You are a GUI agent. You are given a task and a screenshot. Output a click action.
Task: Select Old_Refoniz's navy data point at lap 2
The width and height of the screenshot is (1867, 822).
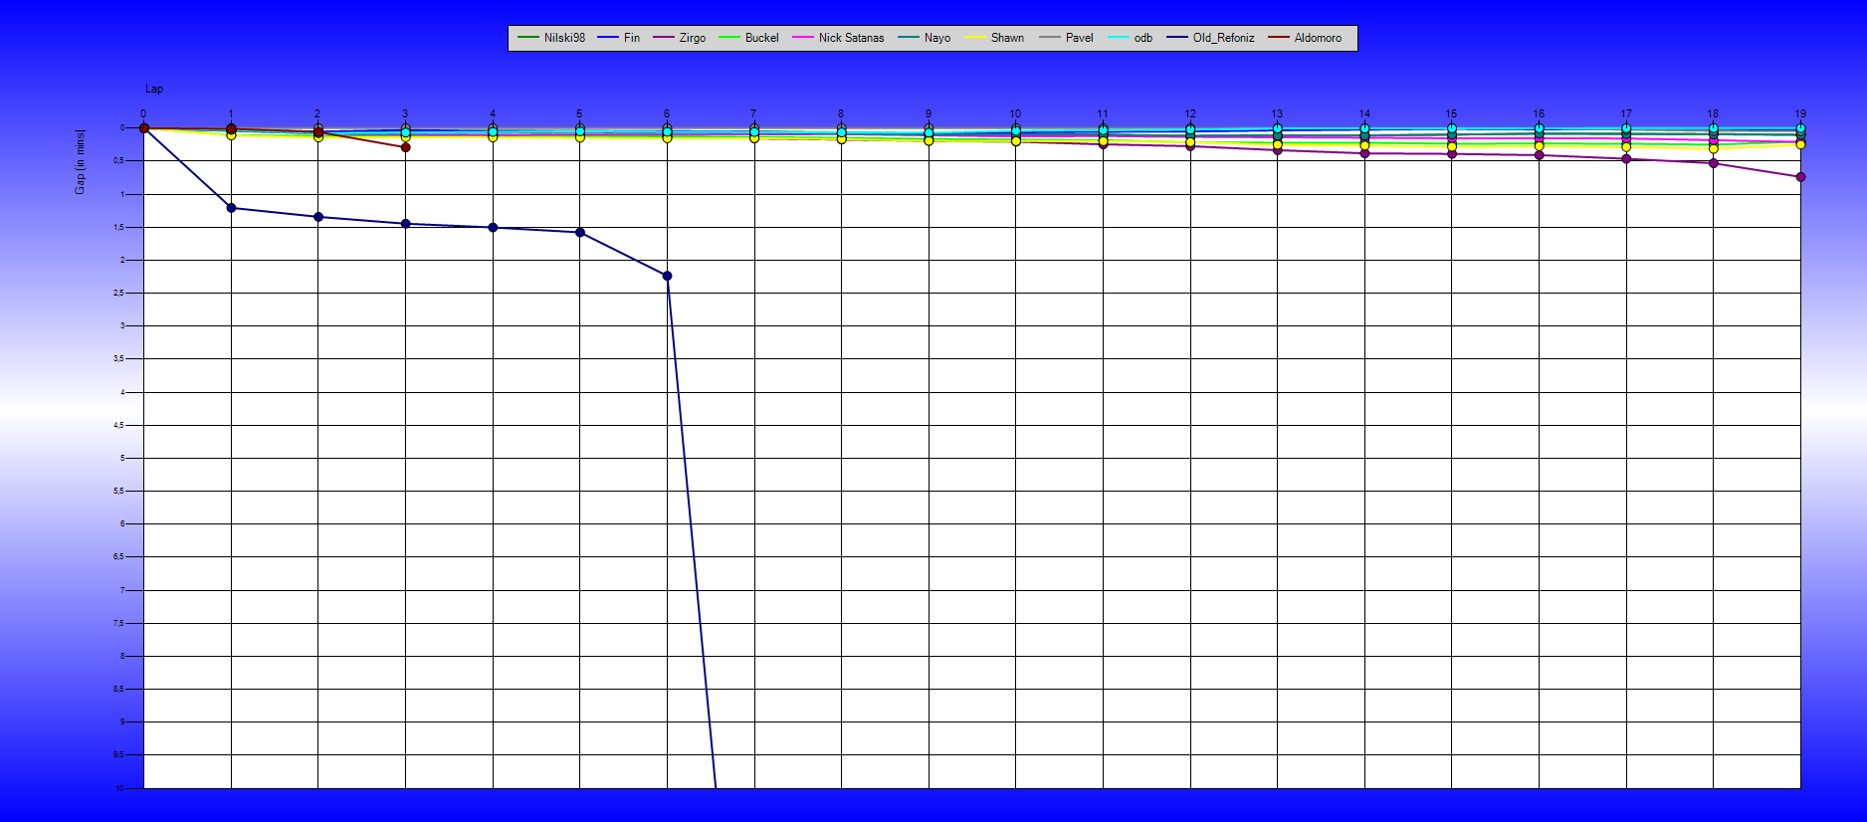pyautogui.click(x=318, y=217)
